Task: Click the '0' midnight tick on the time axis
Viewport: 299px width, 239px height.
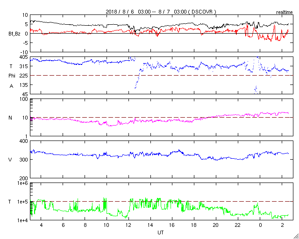Action: pyautogui.click(x=260, y=225)
